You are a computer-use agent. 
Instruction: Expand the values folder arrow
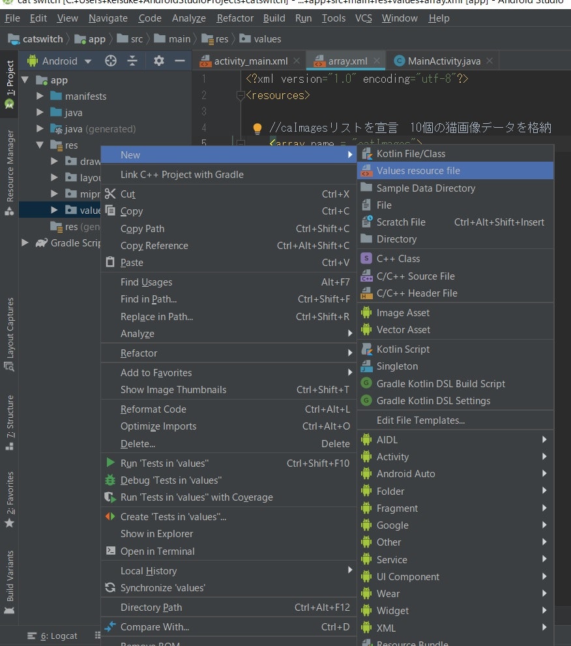[x=54, y=210]
